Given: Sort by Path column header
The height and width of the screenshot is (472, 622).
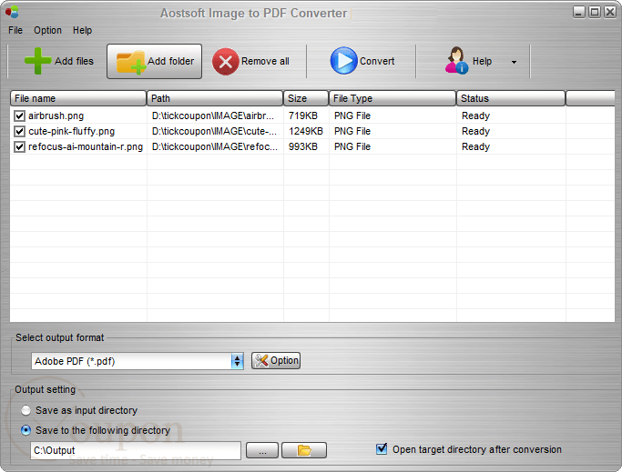Looking at the screenshot, I should click(x=215, y=98).
